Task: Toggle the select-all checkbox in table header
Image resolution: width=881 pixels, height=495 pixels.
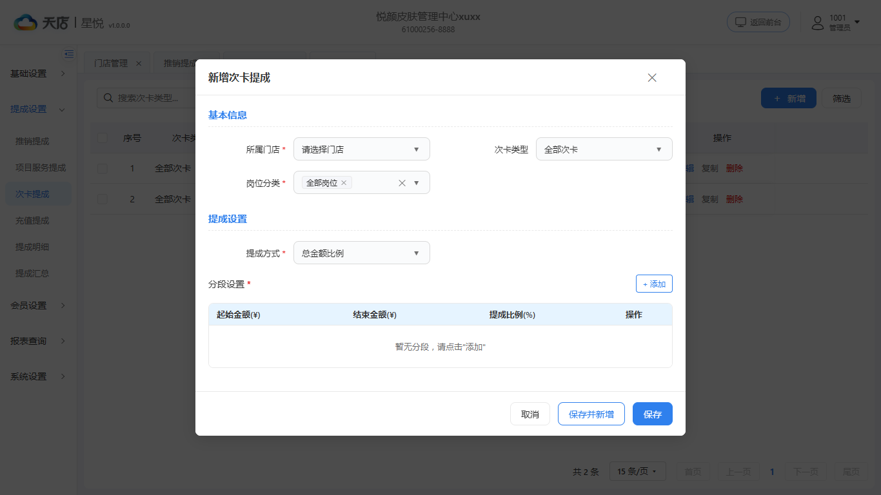Action: 103,137
